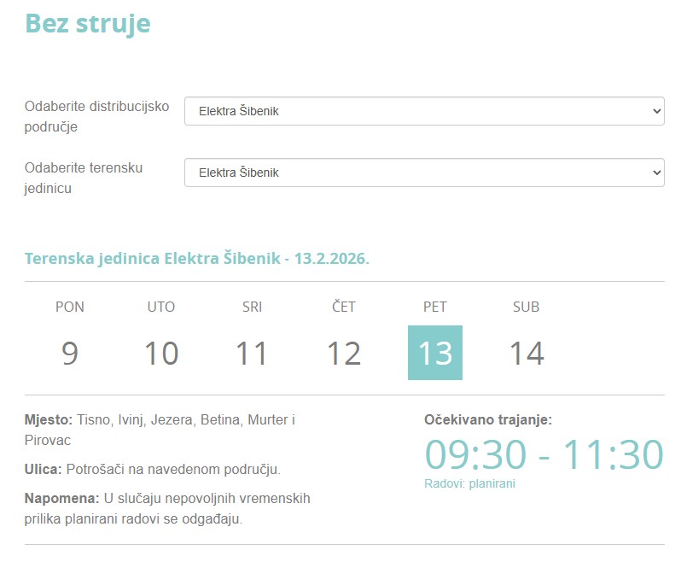Click the SRI weekday label
The width and height of the screenshot is (687, 562).
click(252, 307)
